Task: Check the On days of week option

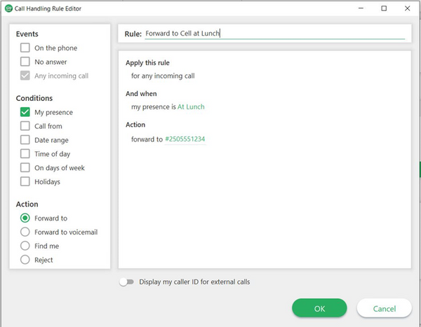Action: (25, 168)
